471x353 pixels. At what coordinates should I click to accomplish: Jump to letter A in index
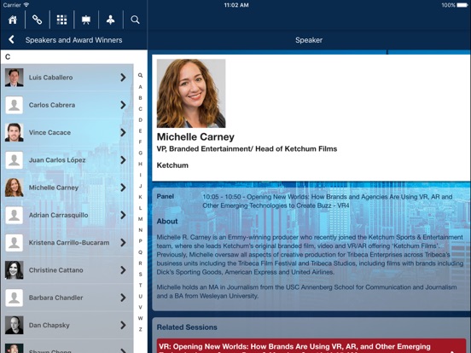(x=140, y=87)
